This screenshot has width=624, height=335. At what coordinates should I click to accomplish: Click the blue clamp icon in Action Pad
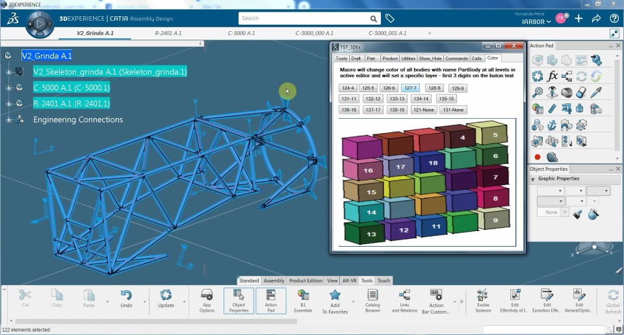(x=567, y=108)
